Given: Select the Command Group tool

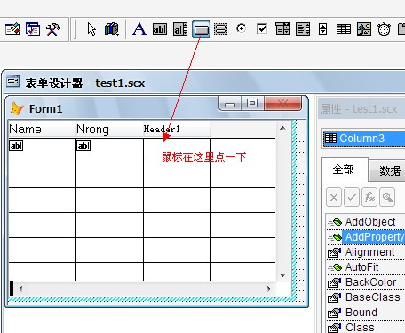Looking at the screenshot, I should tap(221, 29).
